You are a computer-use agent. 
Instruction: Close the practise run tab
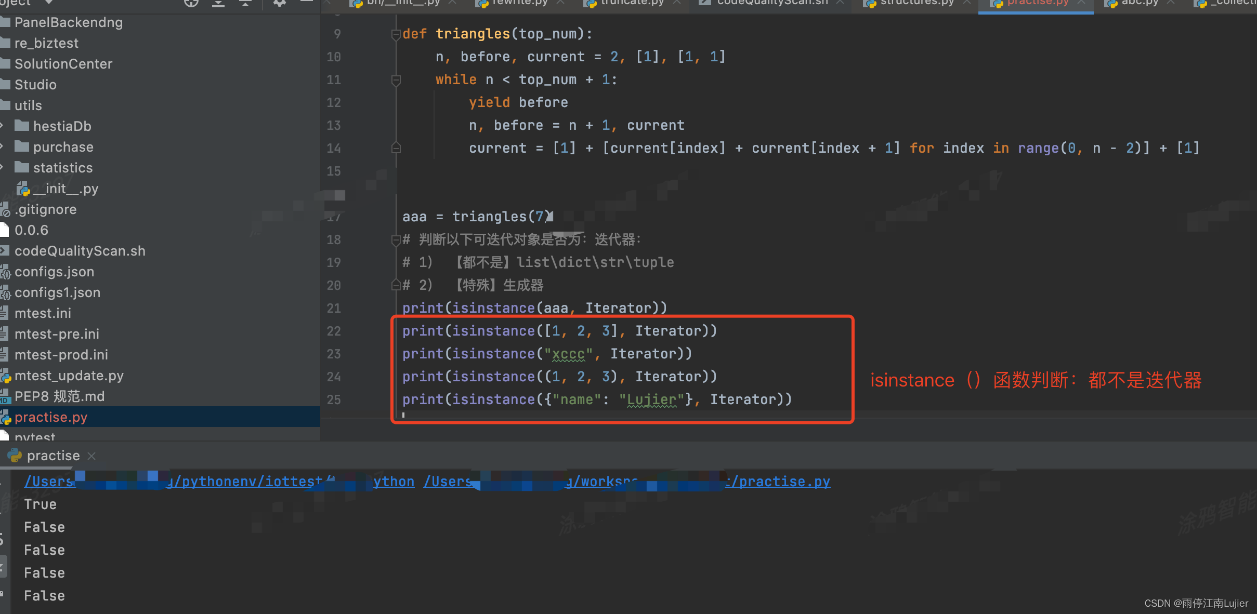click(91, 456)
